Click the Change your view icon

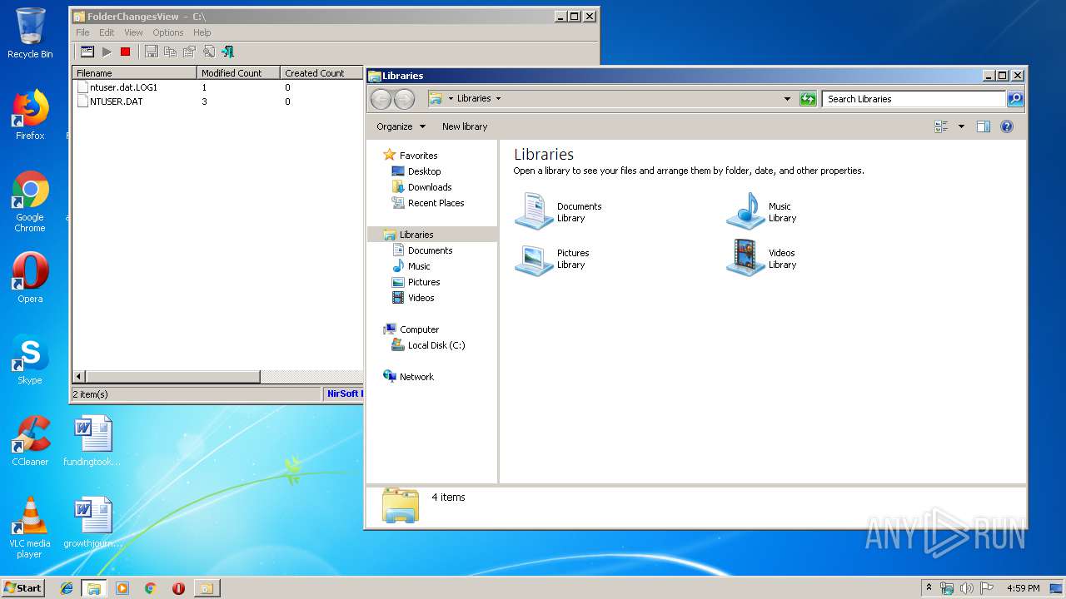tap(941, 126)
